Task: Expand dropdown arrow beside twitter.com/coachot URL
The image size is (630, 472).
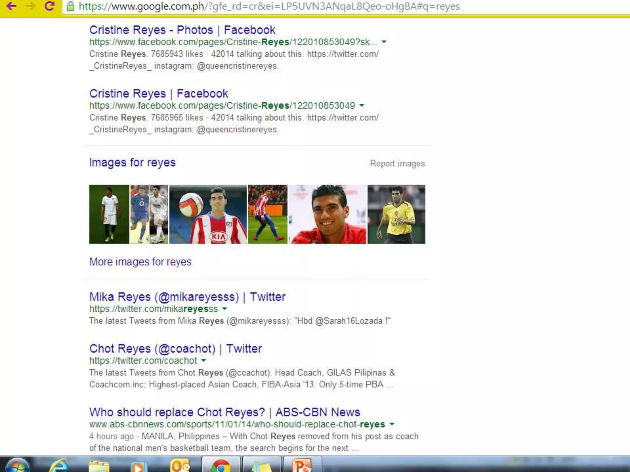Action: [204, 360]
